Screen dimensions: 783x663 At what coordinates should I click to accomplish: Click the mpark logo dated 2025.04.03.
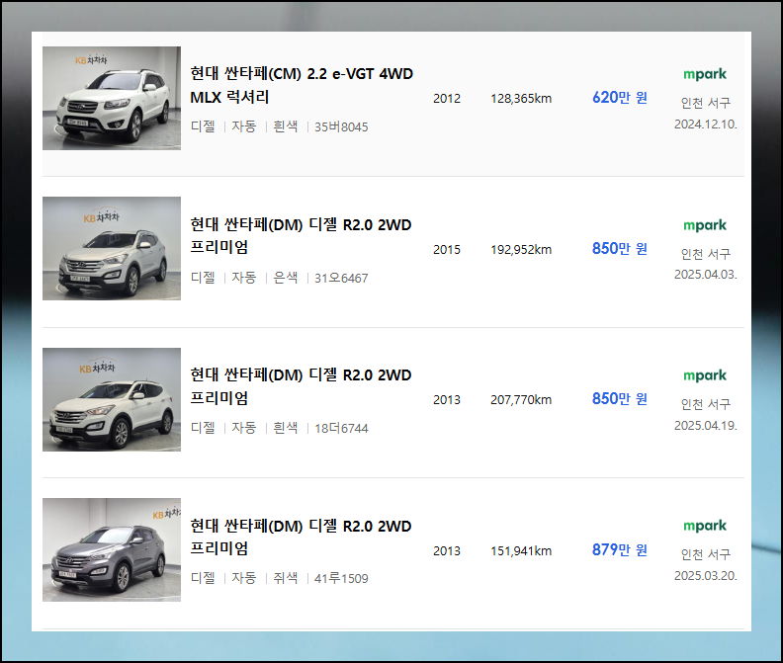(705, 225)
